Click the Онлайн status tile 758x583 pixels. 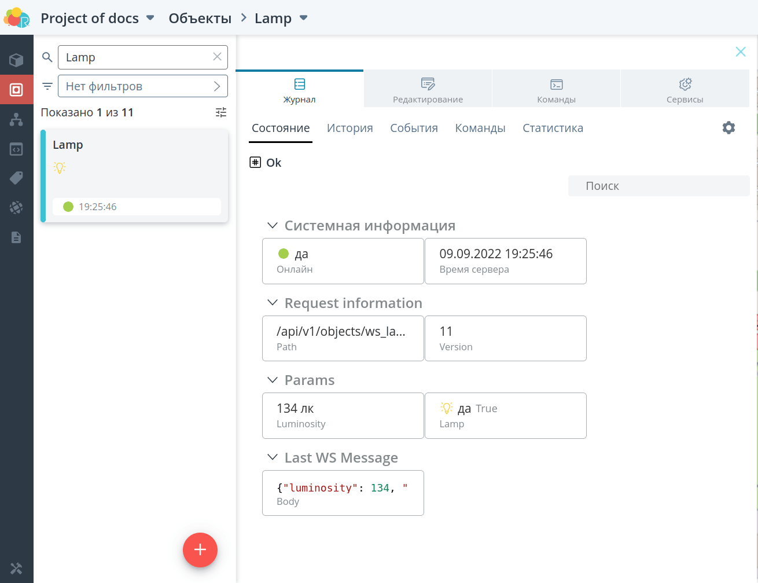click(x=343, y=261)
